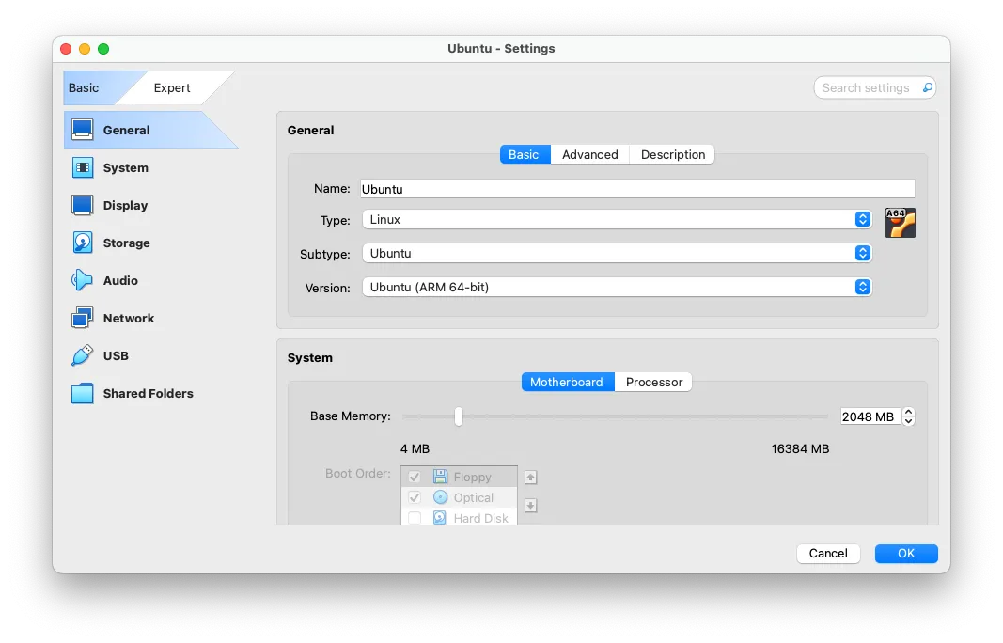Click the Base Memory slider handle

click(459, 416)
